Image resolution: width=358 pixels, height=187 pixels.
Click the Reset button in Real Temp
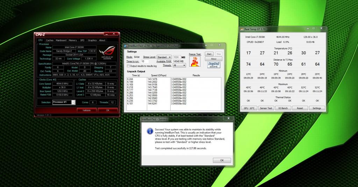point(300,108)
